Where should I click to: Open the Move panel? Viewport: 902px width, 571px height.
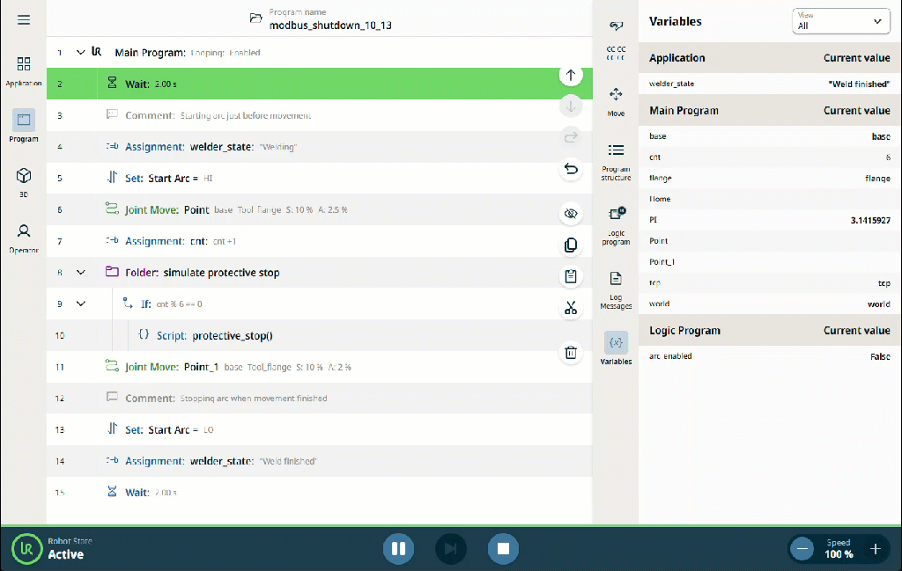point(616,102)
